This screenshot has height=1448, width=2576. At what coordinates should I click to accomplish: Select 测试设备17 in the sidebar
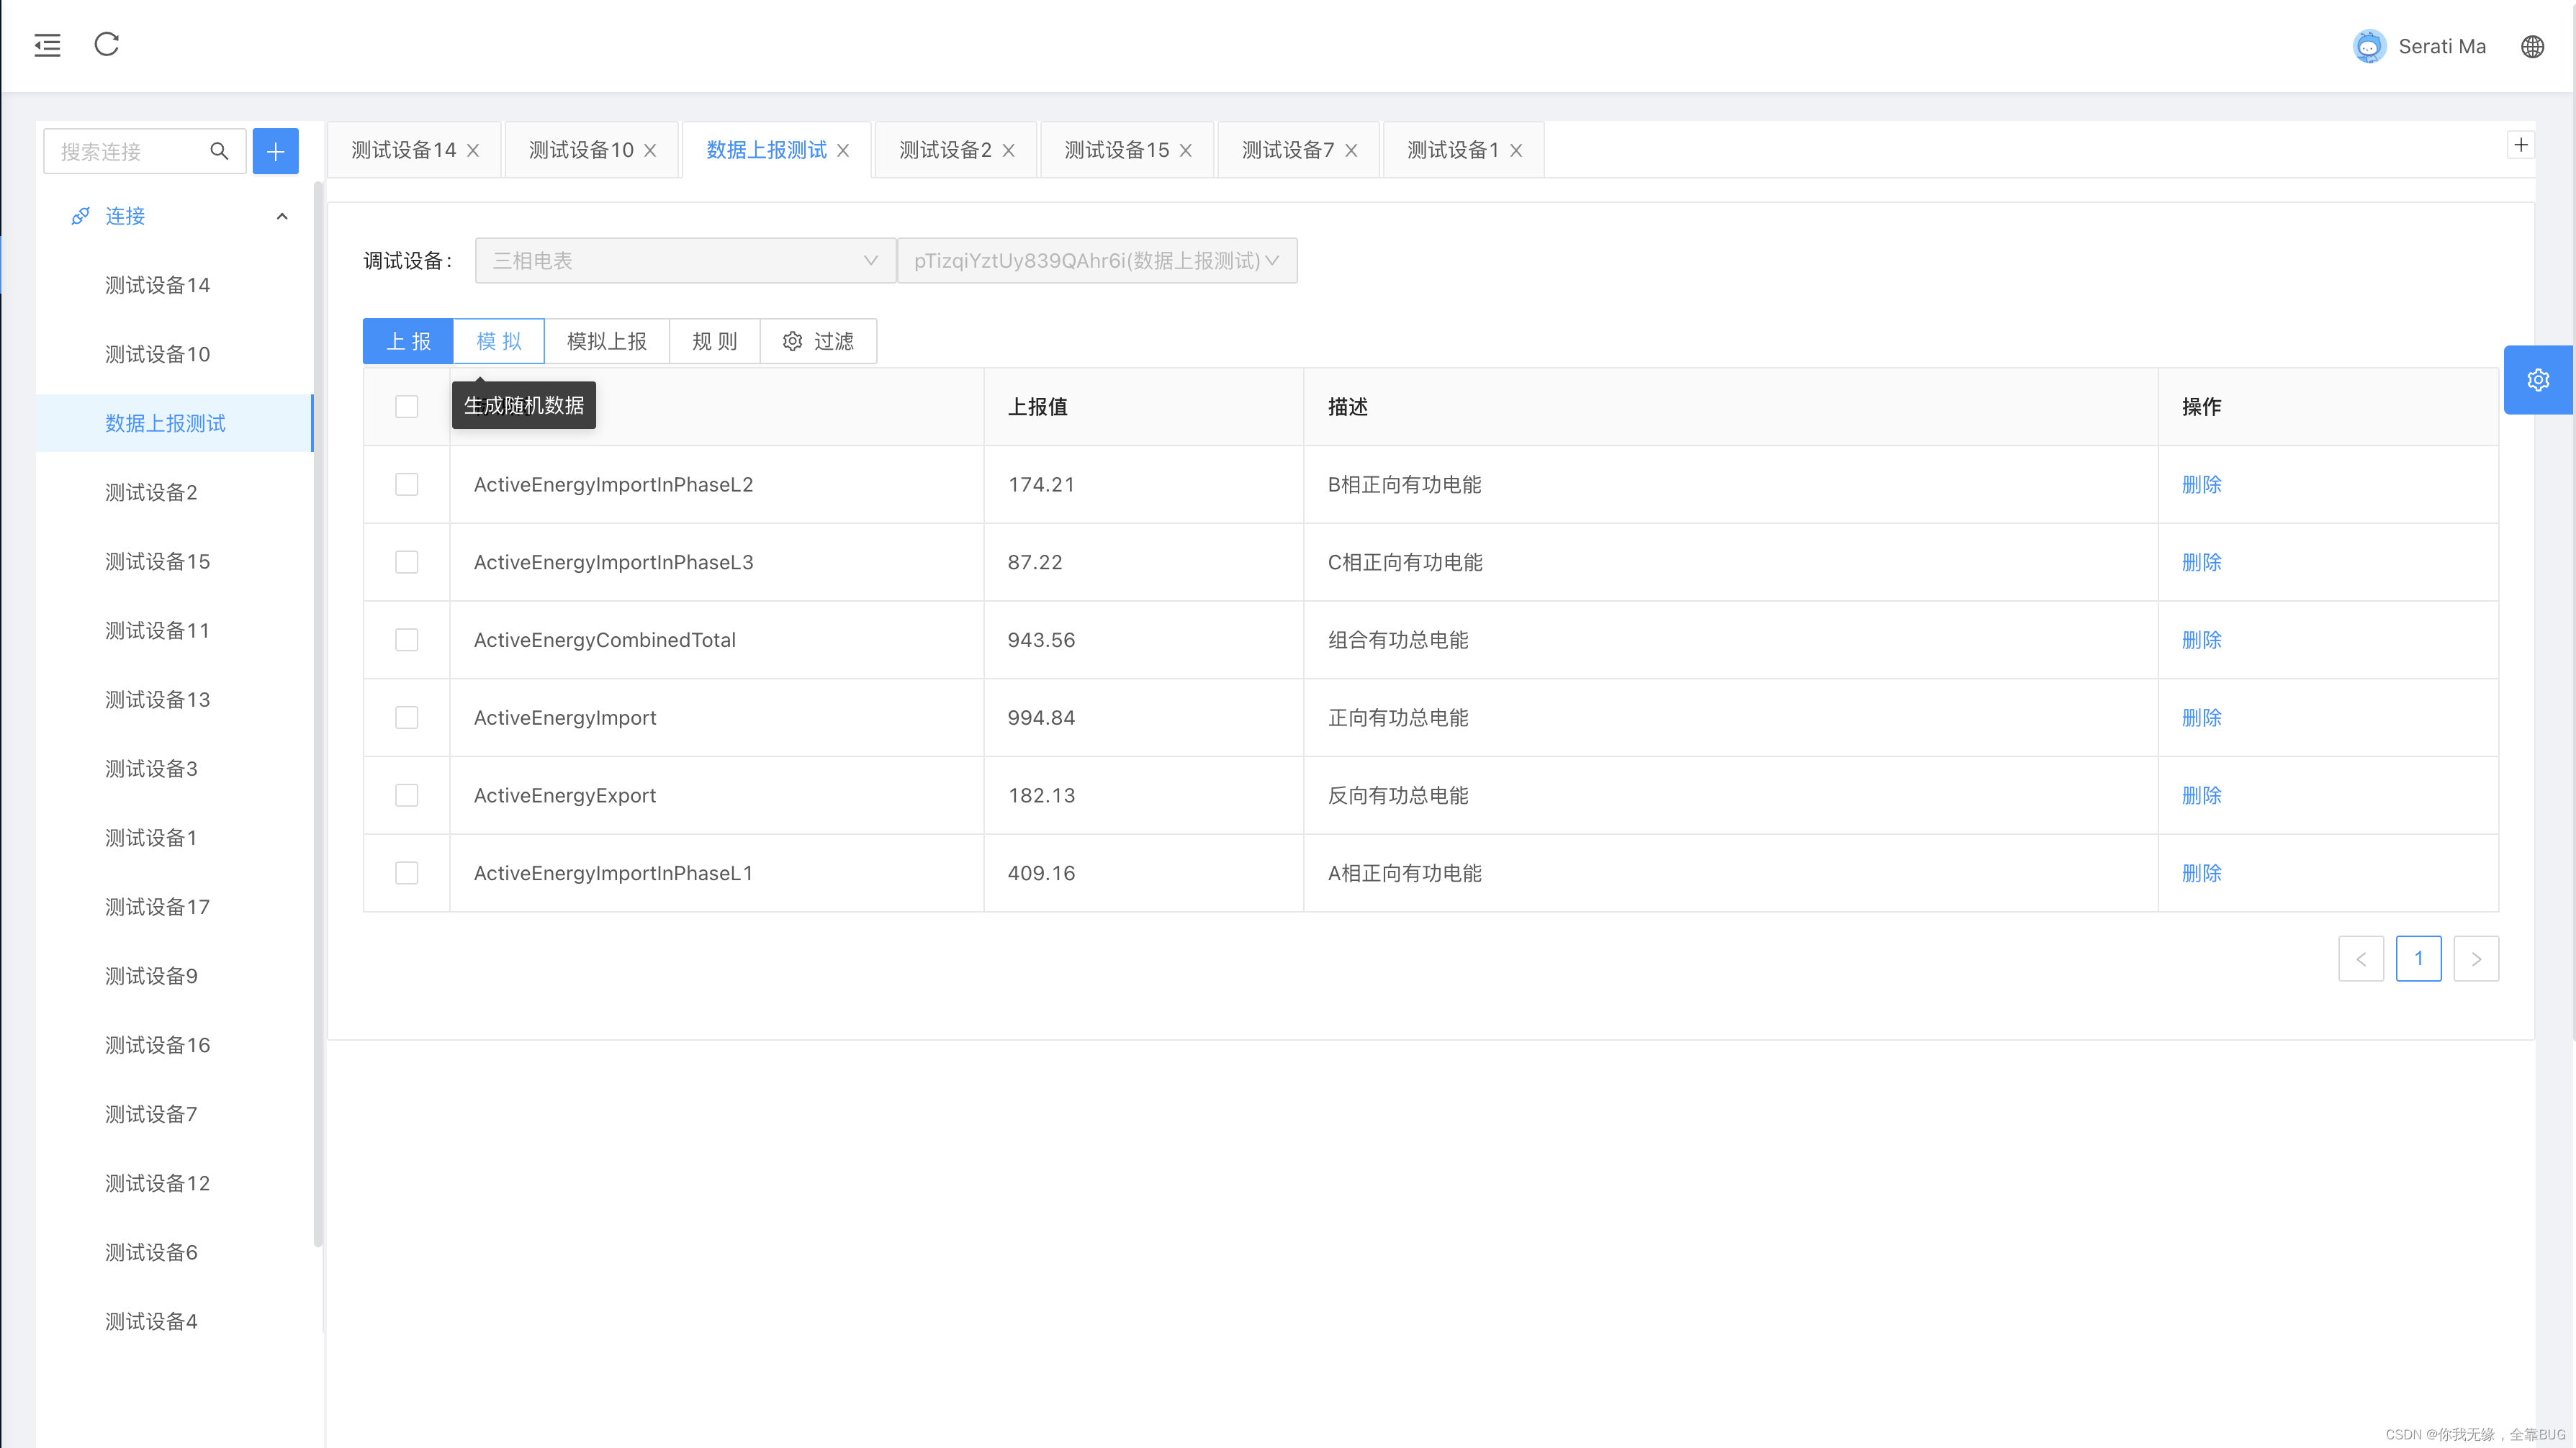[x=174, y=906]
